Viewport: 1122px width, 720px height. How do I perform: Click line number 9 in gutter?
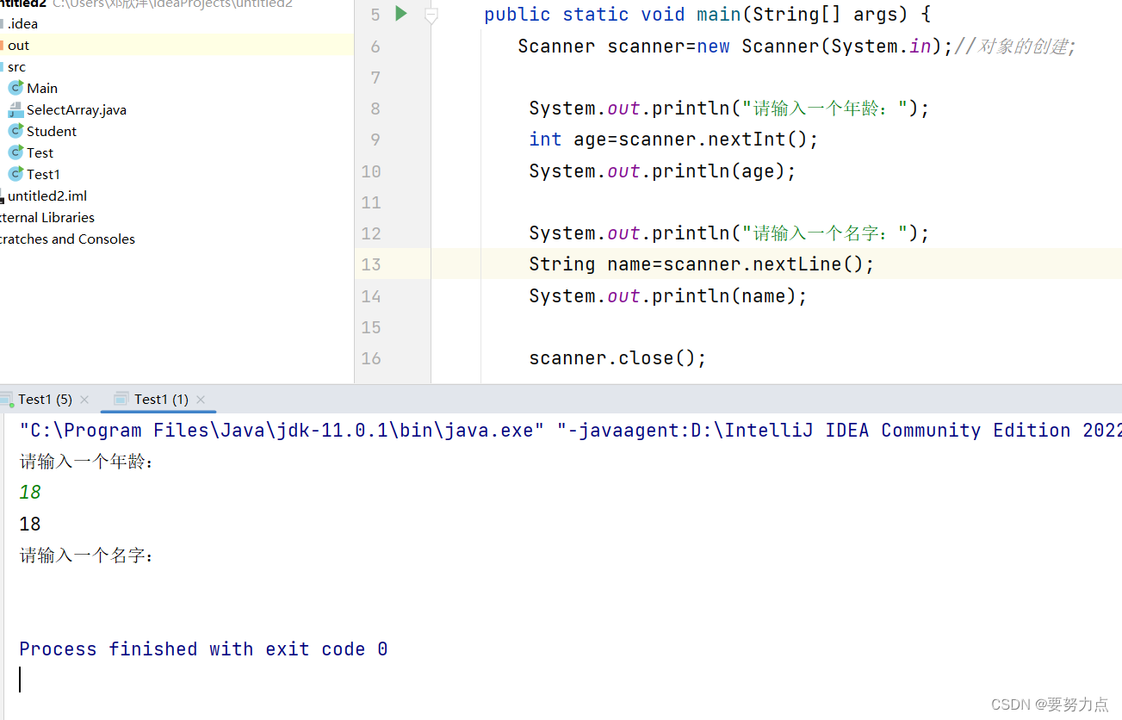click(375, 140)
